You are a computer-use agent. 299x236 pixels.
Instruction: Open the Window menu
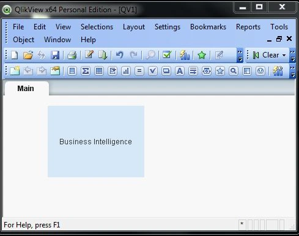pos(57,40)
